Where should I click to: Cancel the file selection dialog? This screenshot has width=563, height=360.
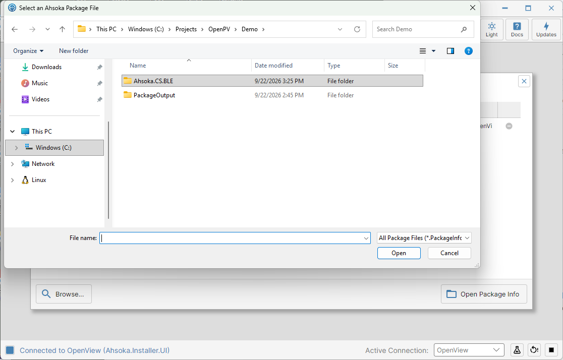coord(449,253)
